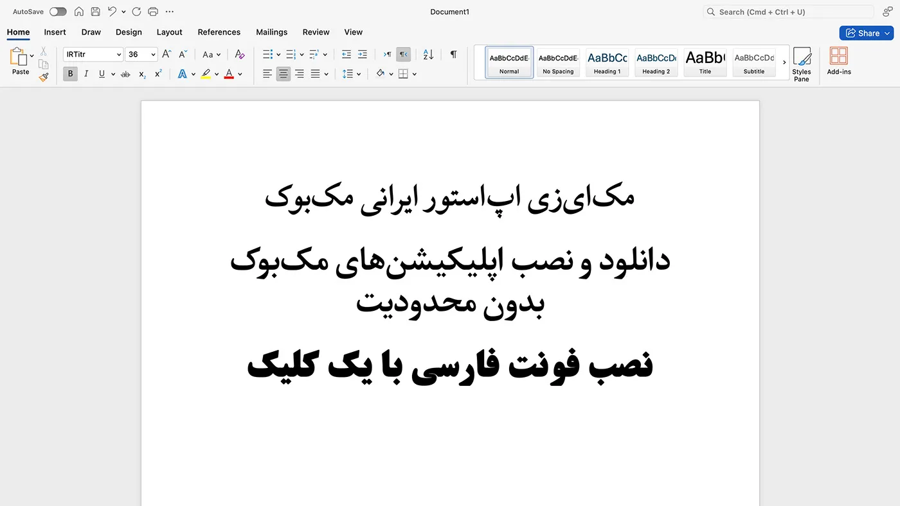This screenshot has width=900, height=506.
Task: Toggle the AutoSave switch on
Action: 58,11
